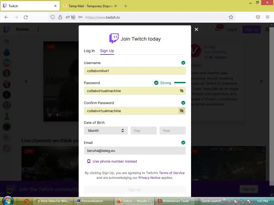Image resolution: width=274 pixels, height=205 pixels.
Task: Click the Email field with beruha@teleg.eu
Action: click(135, 151)
